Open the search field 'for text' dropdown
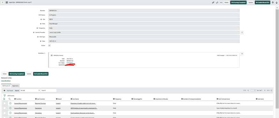 pos(30,91)
